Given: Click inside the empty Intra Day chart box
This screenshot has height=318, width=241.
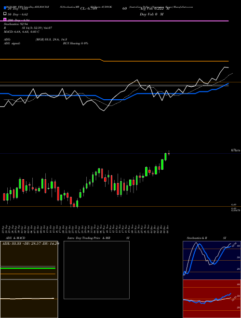Looking at the screenshot, I should [96, 270].
